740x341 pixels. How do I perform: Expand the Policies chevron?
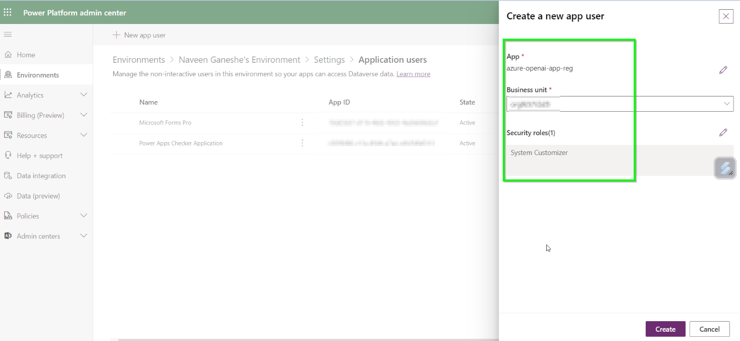pyautogui.click(x=84, y=215)
